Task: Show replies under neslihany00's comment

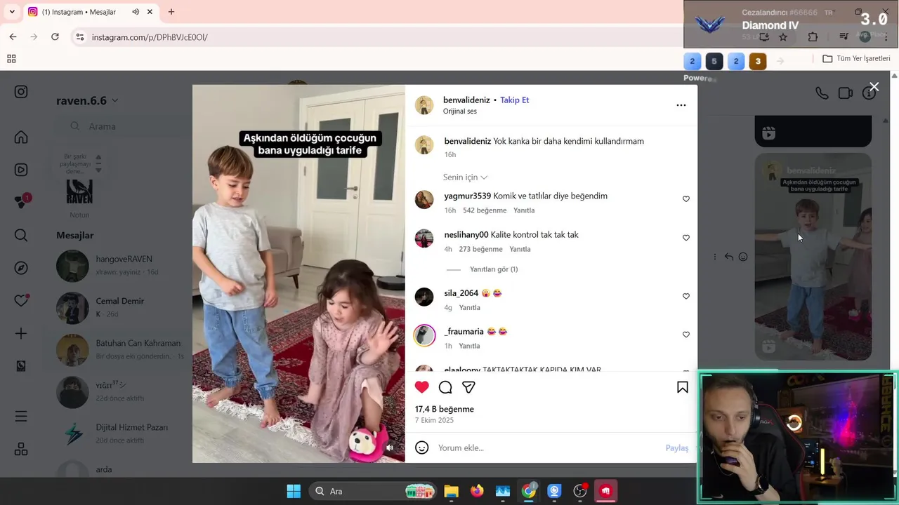Action: click(x=494, y=269)
